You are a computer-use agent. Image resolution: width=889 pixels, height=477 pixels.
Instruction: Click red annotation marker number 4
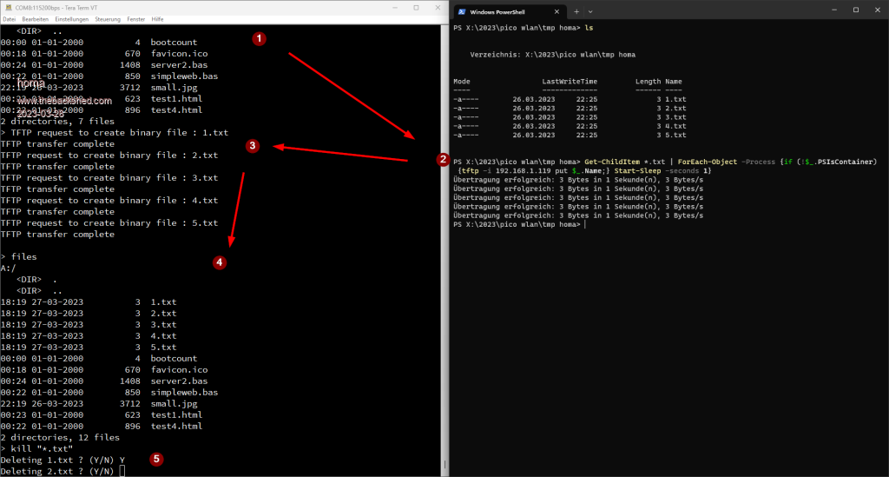(220, 262)
